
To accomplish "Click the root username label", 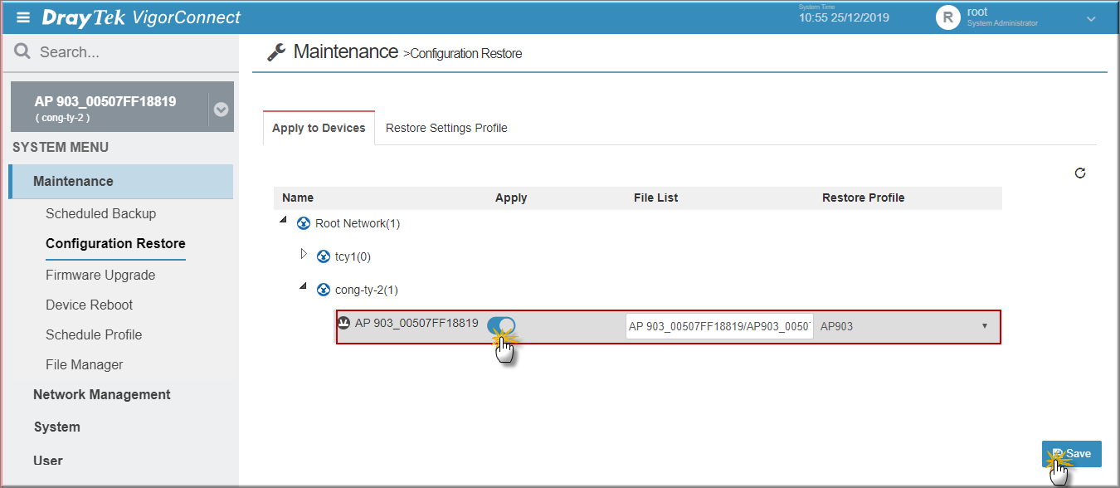I will 977,12.
